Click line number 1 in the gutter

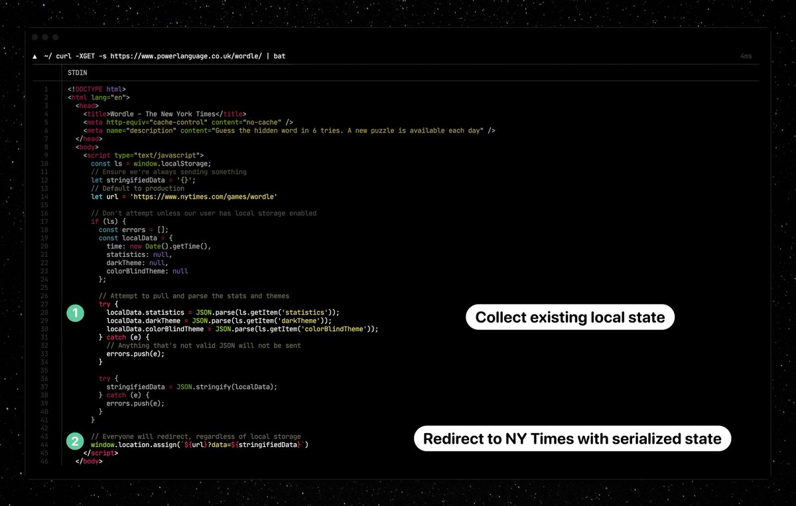[46, 89]
